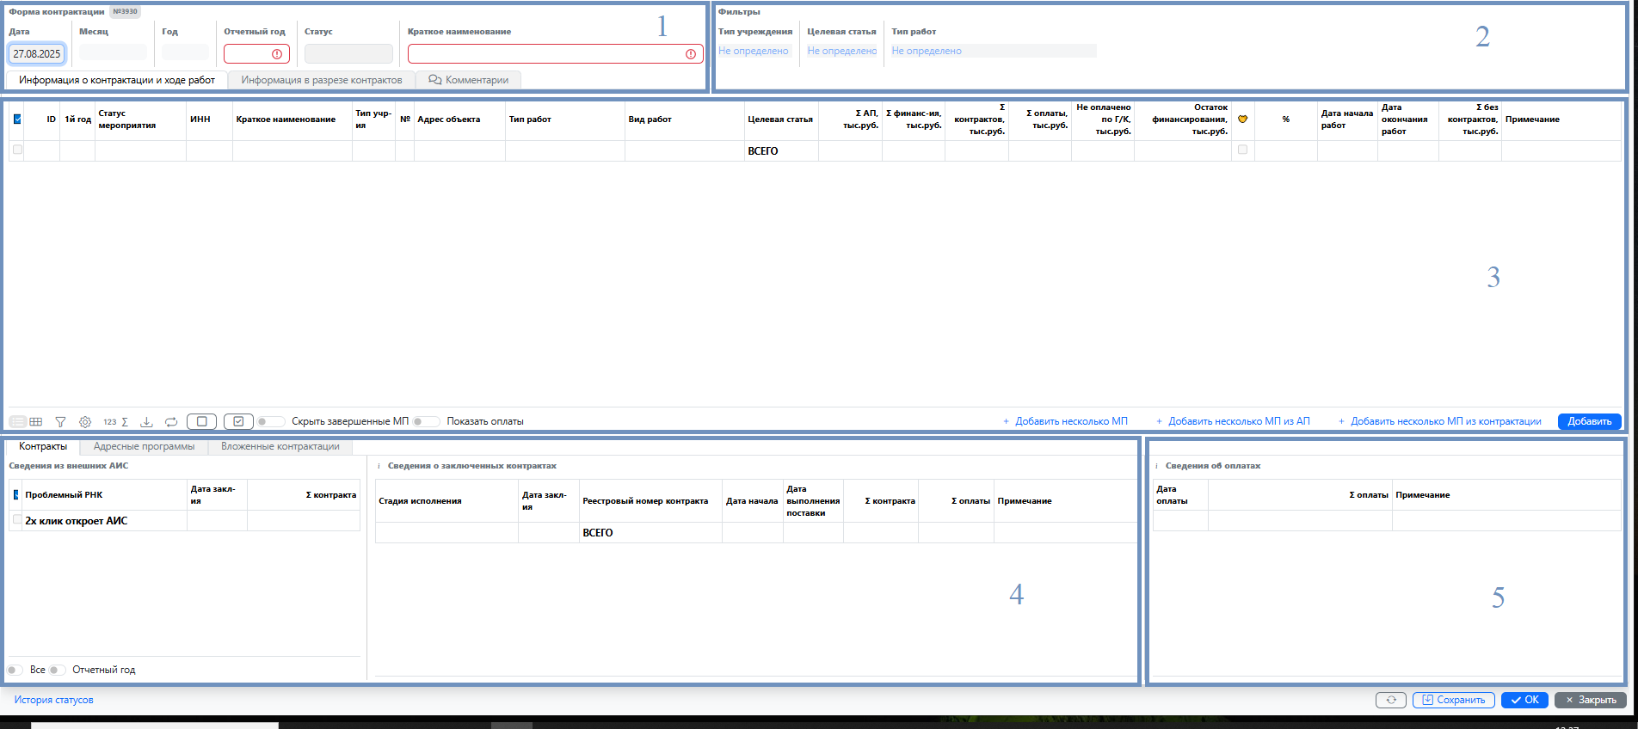Open the 'Целевая статья' filter dropdown

841,51
